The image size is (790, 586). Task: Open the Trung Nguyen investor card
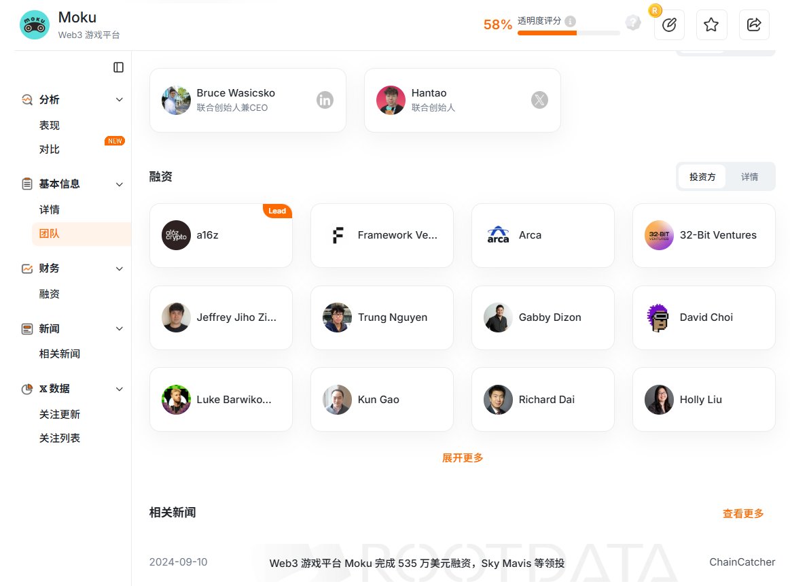[382, 317]
